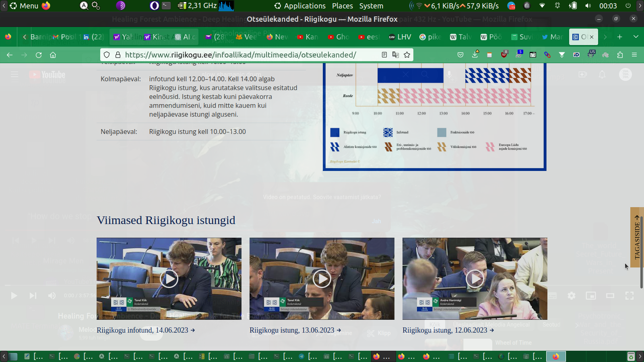Open the purple Tor Browser launcher
This screenshot has width=644, height=362.
point(121,6)
